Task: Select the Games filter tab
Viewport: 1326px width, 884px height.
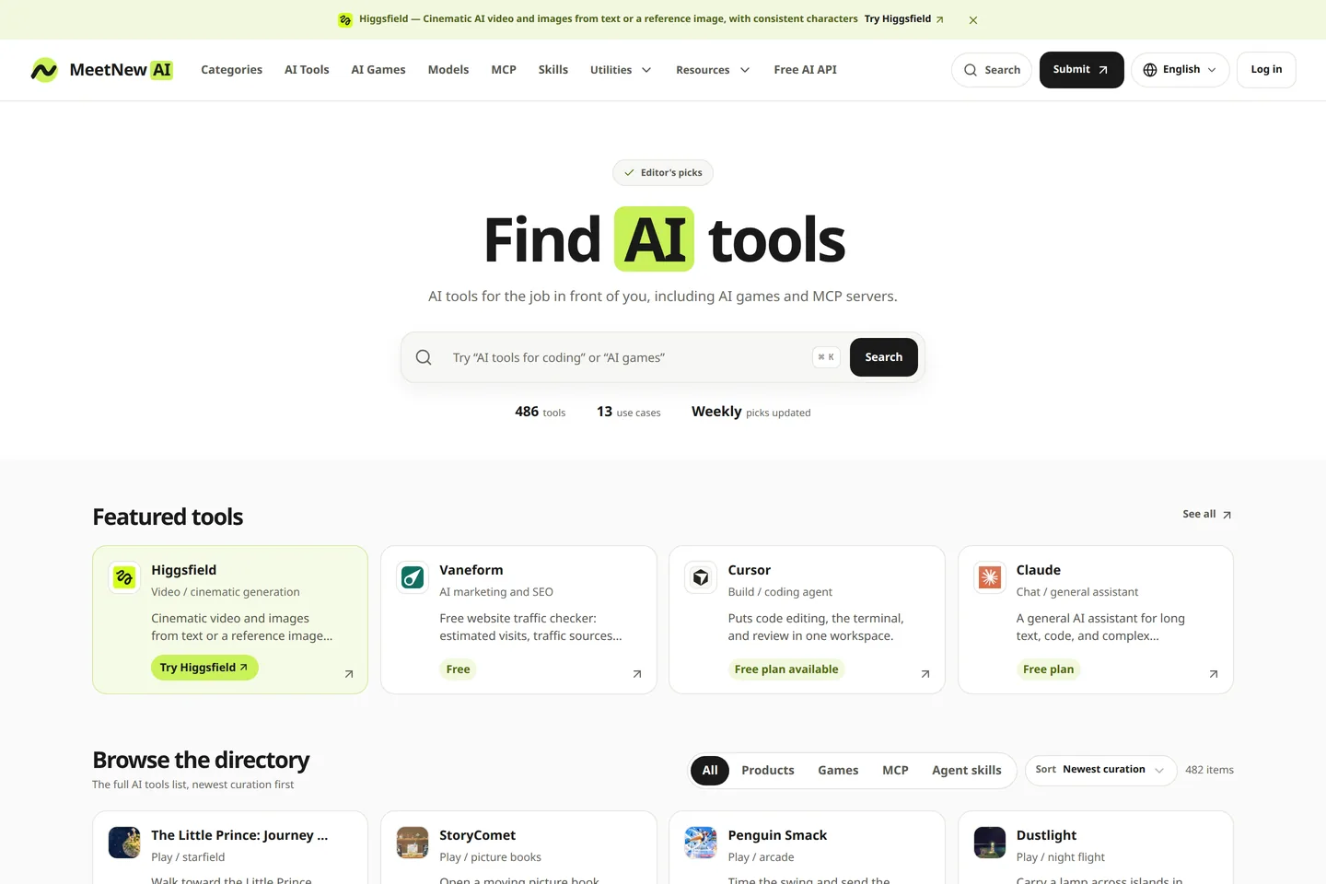Action: click(838, 771)
